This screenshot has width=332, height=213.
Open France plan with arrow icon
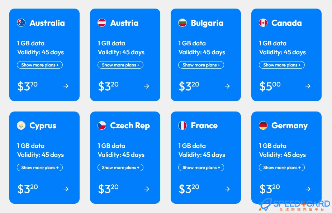(x=227, y=189)
